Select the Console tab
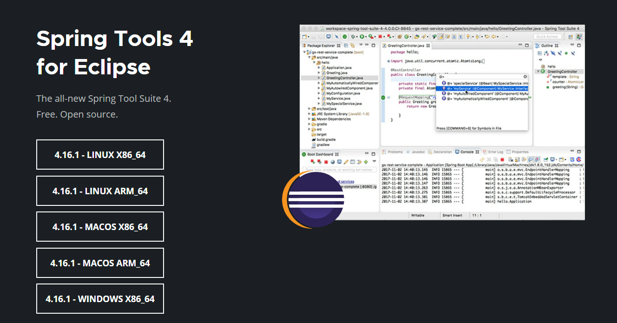Screen dimensions: 617x323 click(x=466, y=152)
